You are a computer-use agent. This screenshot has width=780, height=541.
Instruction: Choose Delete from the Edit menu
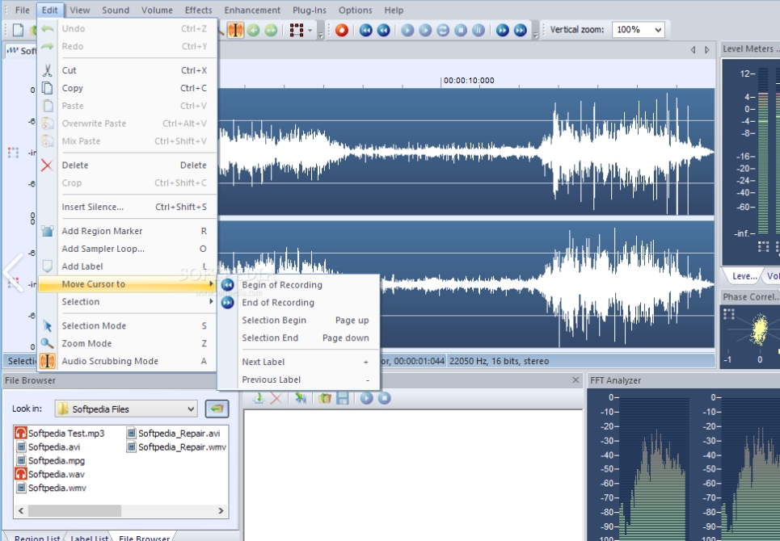click(128, 165)
